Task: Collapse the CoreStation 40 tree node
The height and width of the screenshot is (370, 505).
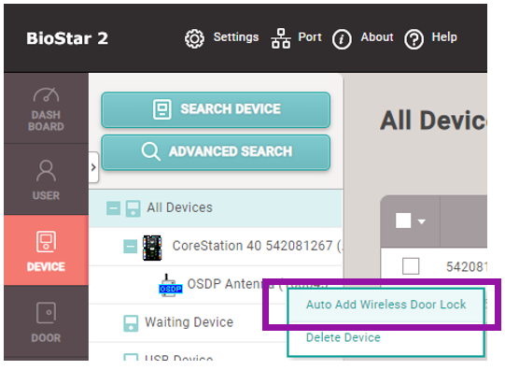Action: (131, 247)
